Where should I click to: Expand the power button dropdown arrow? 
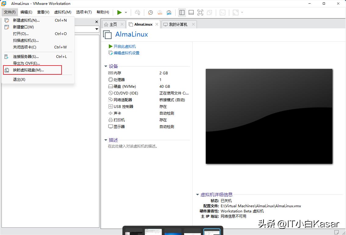click(x=126, y=12)
